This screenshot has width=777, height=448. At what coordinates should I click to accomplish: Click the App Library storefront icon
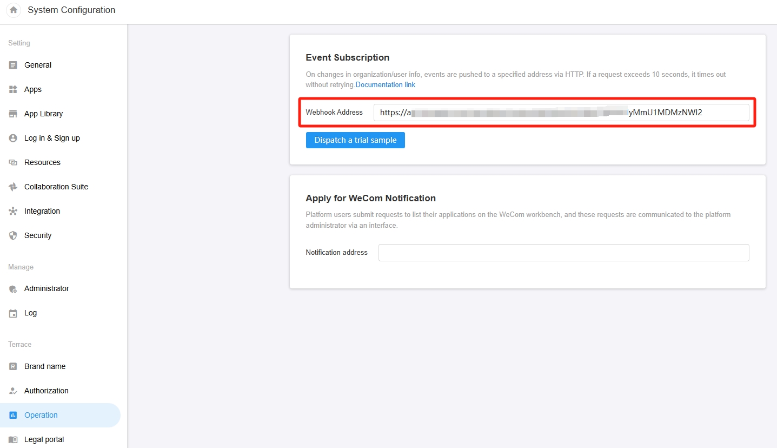tap(14, 114)
